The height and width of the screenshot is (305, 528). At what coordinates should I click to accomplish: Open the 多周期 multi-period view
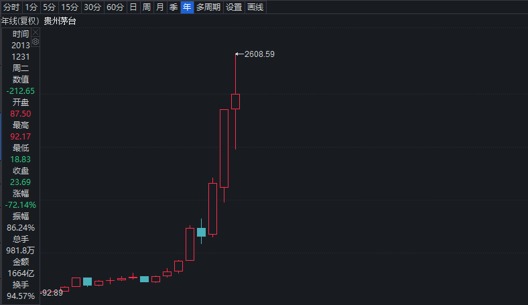click(x=208, y=7)
